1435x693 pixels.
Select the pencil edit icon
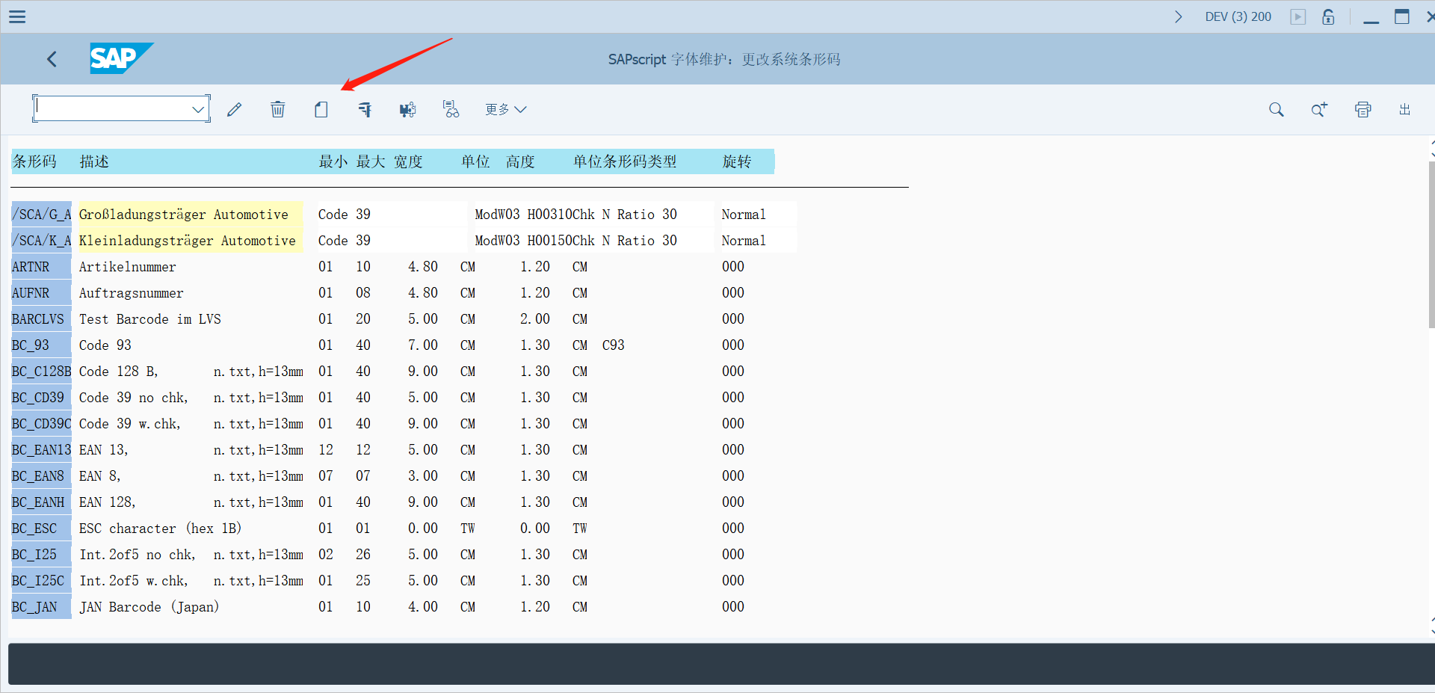tap(234, 109)
